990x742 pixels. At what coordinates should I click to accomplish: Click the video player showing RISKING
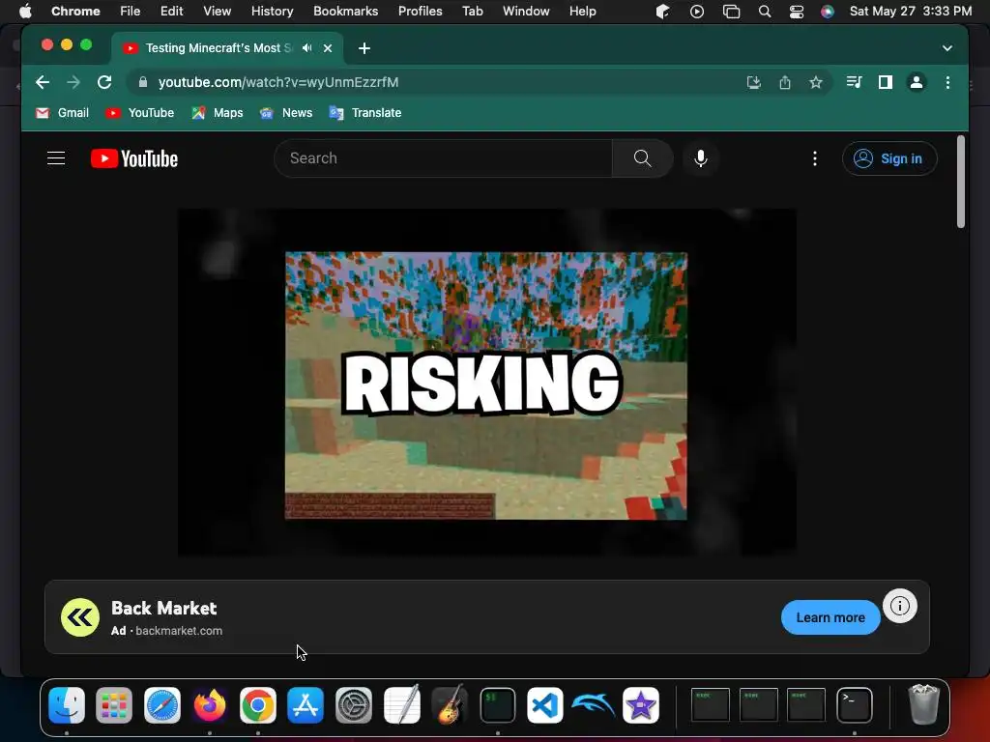pyautogui.click(x=487, y=383)
